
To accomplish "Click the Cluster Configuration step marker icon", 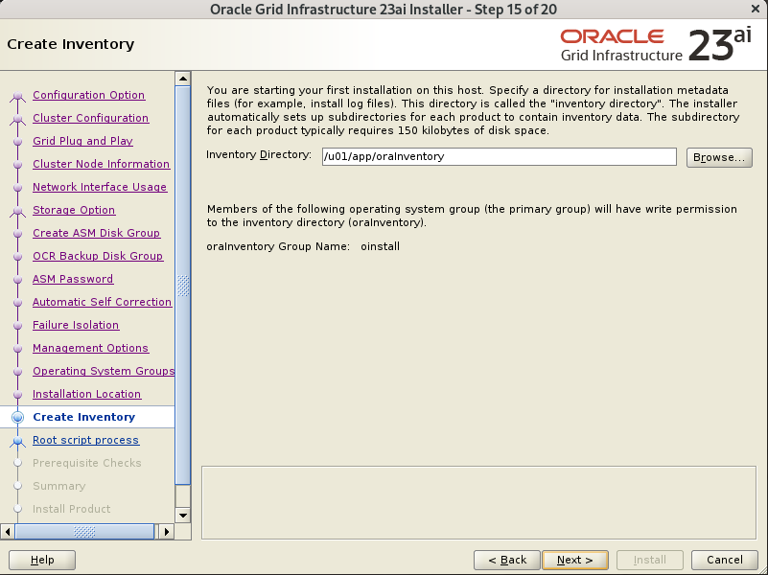I will [17, 119].
